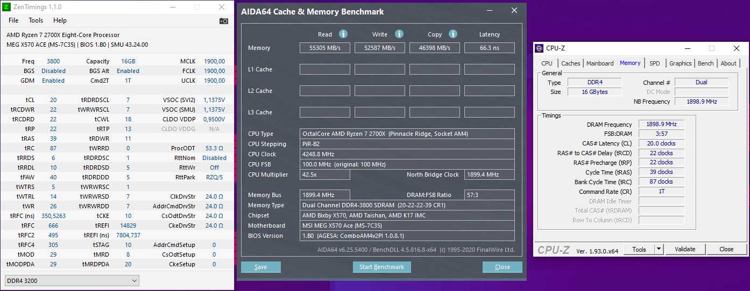Click the CPU-Z title bar icon
750x291 pixels.
pos(539,48)
